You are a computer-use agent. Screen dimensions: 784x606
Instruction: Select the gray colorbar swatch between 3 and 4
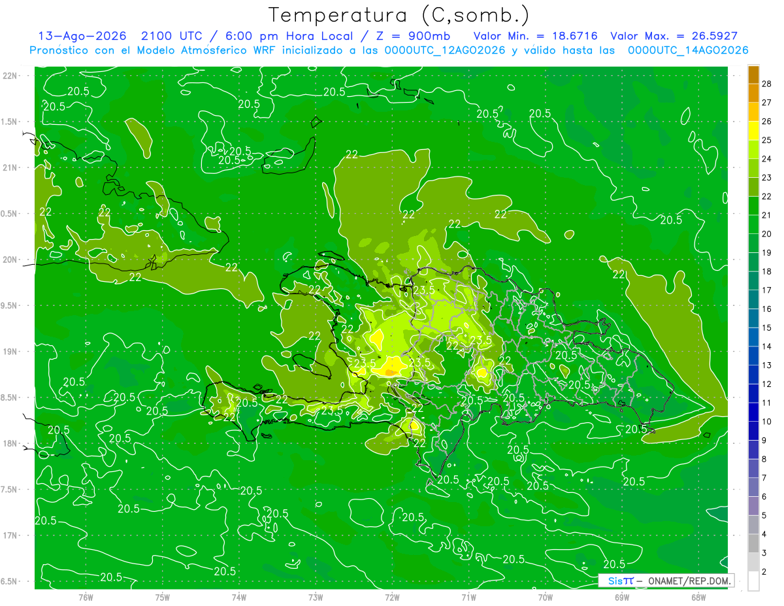coord(753,544)
